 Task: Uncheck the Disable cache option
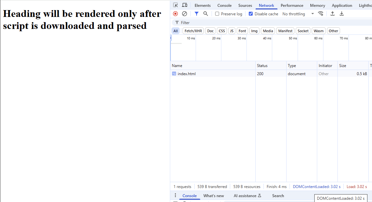(251, 14)
